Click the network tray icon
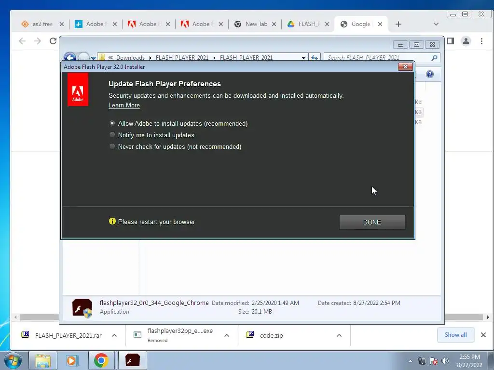The width and height of the screenshot is (494, 370). coord(422,361)
